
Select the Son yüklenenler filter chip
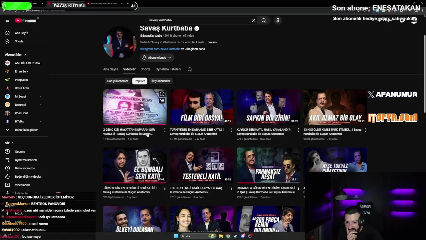pyautogui.click(x=117, y=81)
